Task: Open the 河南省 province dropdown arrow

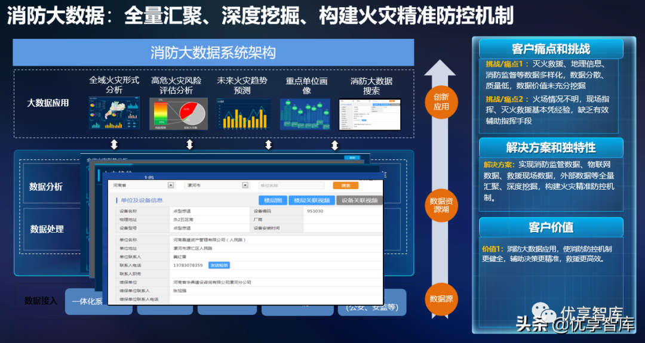Action: pyautogui.click(x=171, y=186)
